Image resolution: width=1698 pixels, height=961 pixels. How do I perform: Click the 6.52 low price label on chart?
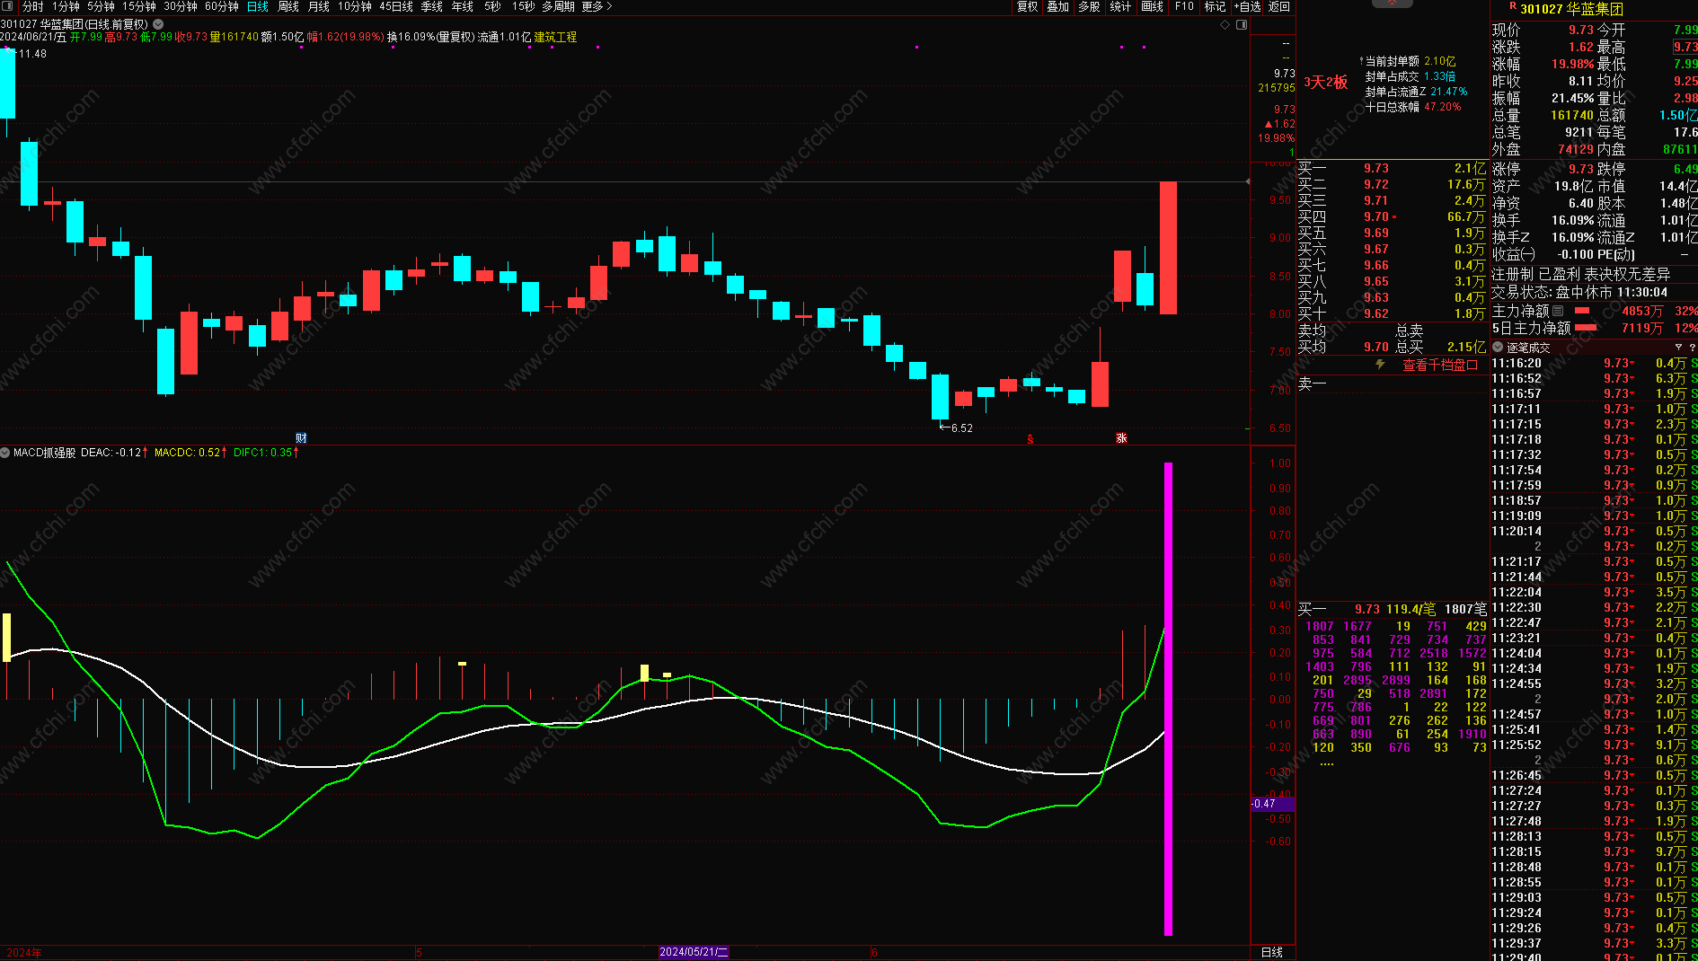(x=962, y=428)
